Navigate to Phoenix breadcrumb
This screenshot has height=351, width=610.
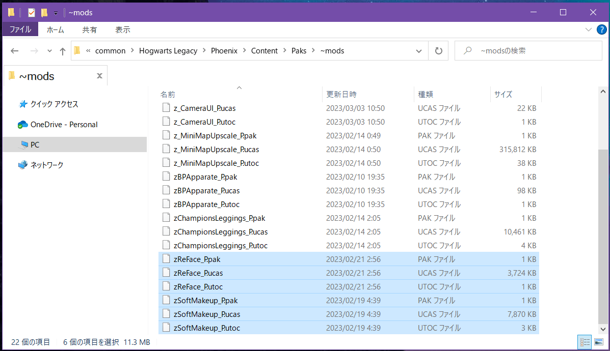coord(224,51)
